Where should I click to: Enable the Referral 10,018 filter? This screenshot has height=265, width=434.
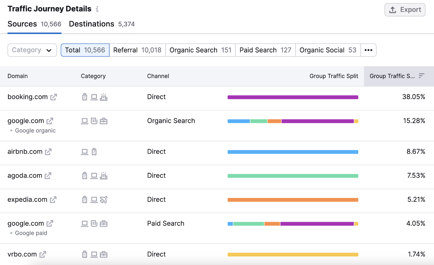click(x=137, y=50)
